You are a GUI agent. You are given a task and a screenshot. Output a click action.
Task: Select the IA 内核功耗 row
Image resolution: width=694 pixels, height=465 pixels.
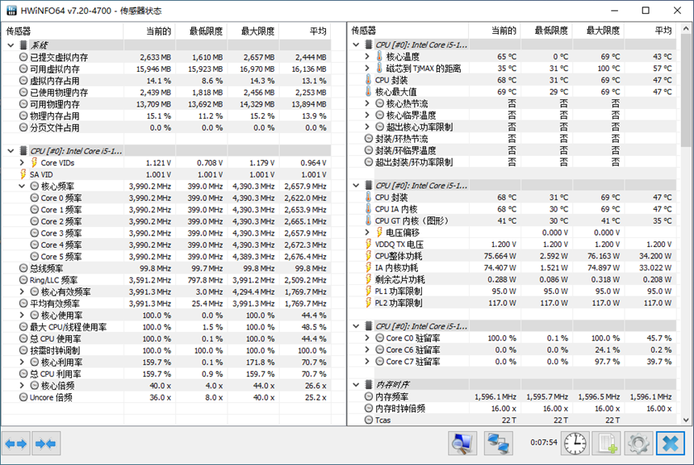click(512, 267)
